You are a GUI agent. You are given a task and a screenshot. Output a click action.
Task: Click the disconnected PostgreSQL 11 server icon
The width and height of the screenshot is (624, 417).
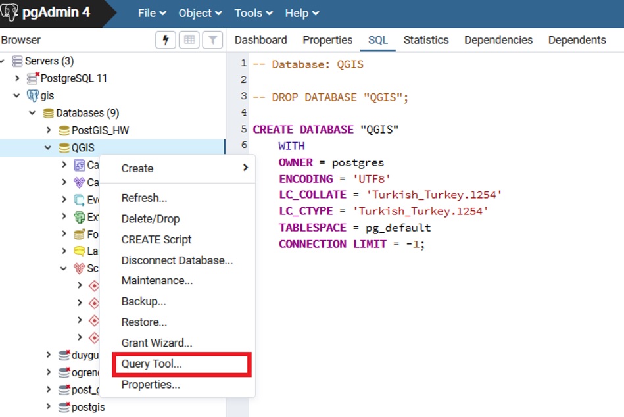click(x=33, y=78)
